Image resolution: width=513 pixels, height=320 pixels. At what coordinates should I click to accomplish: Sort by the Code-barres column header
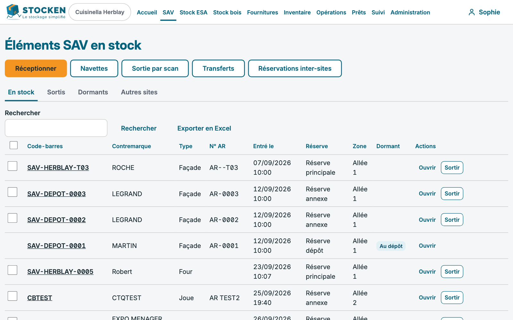click(45, 146)
